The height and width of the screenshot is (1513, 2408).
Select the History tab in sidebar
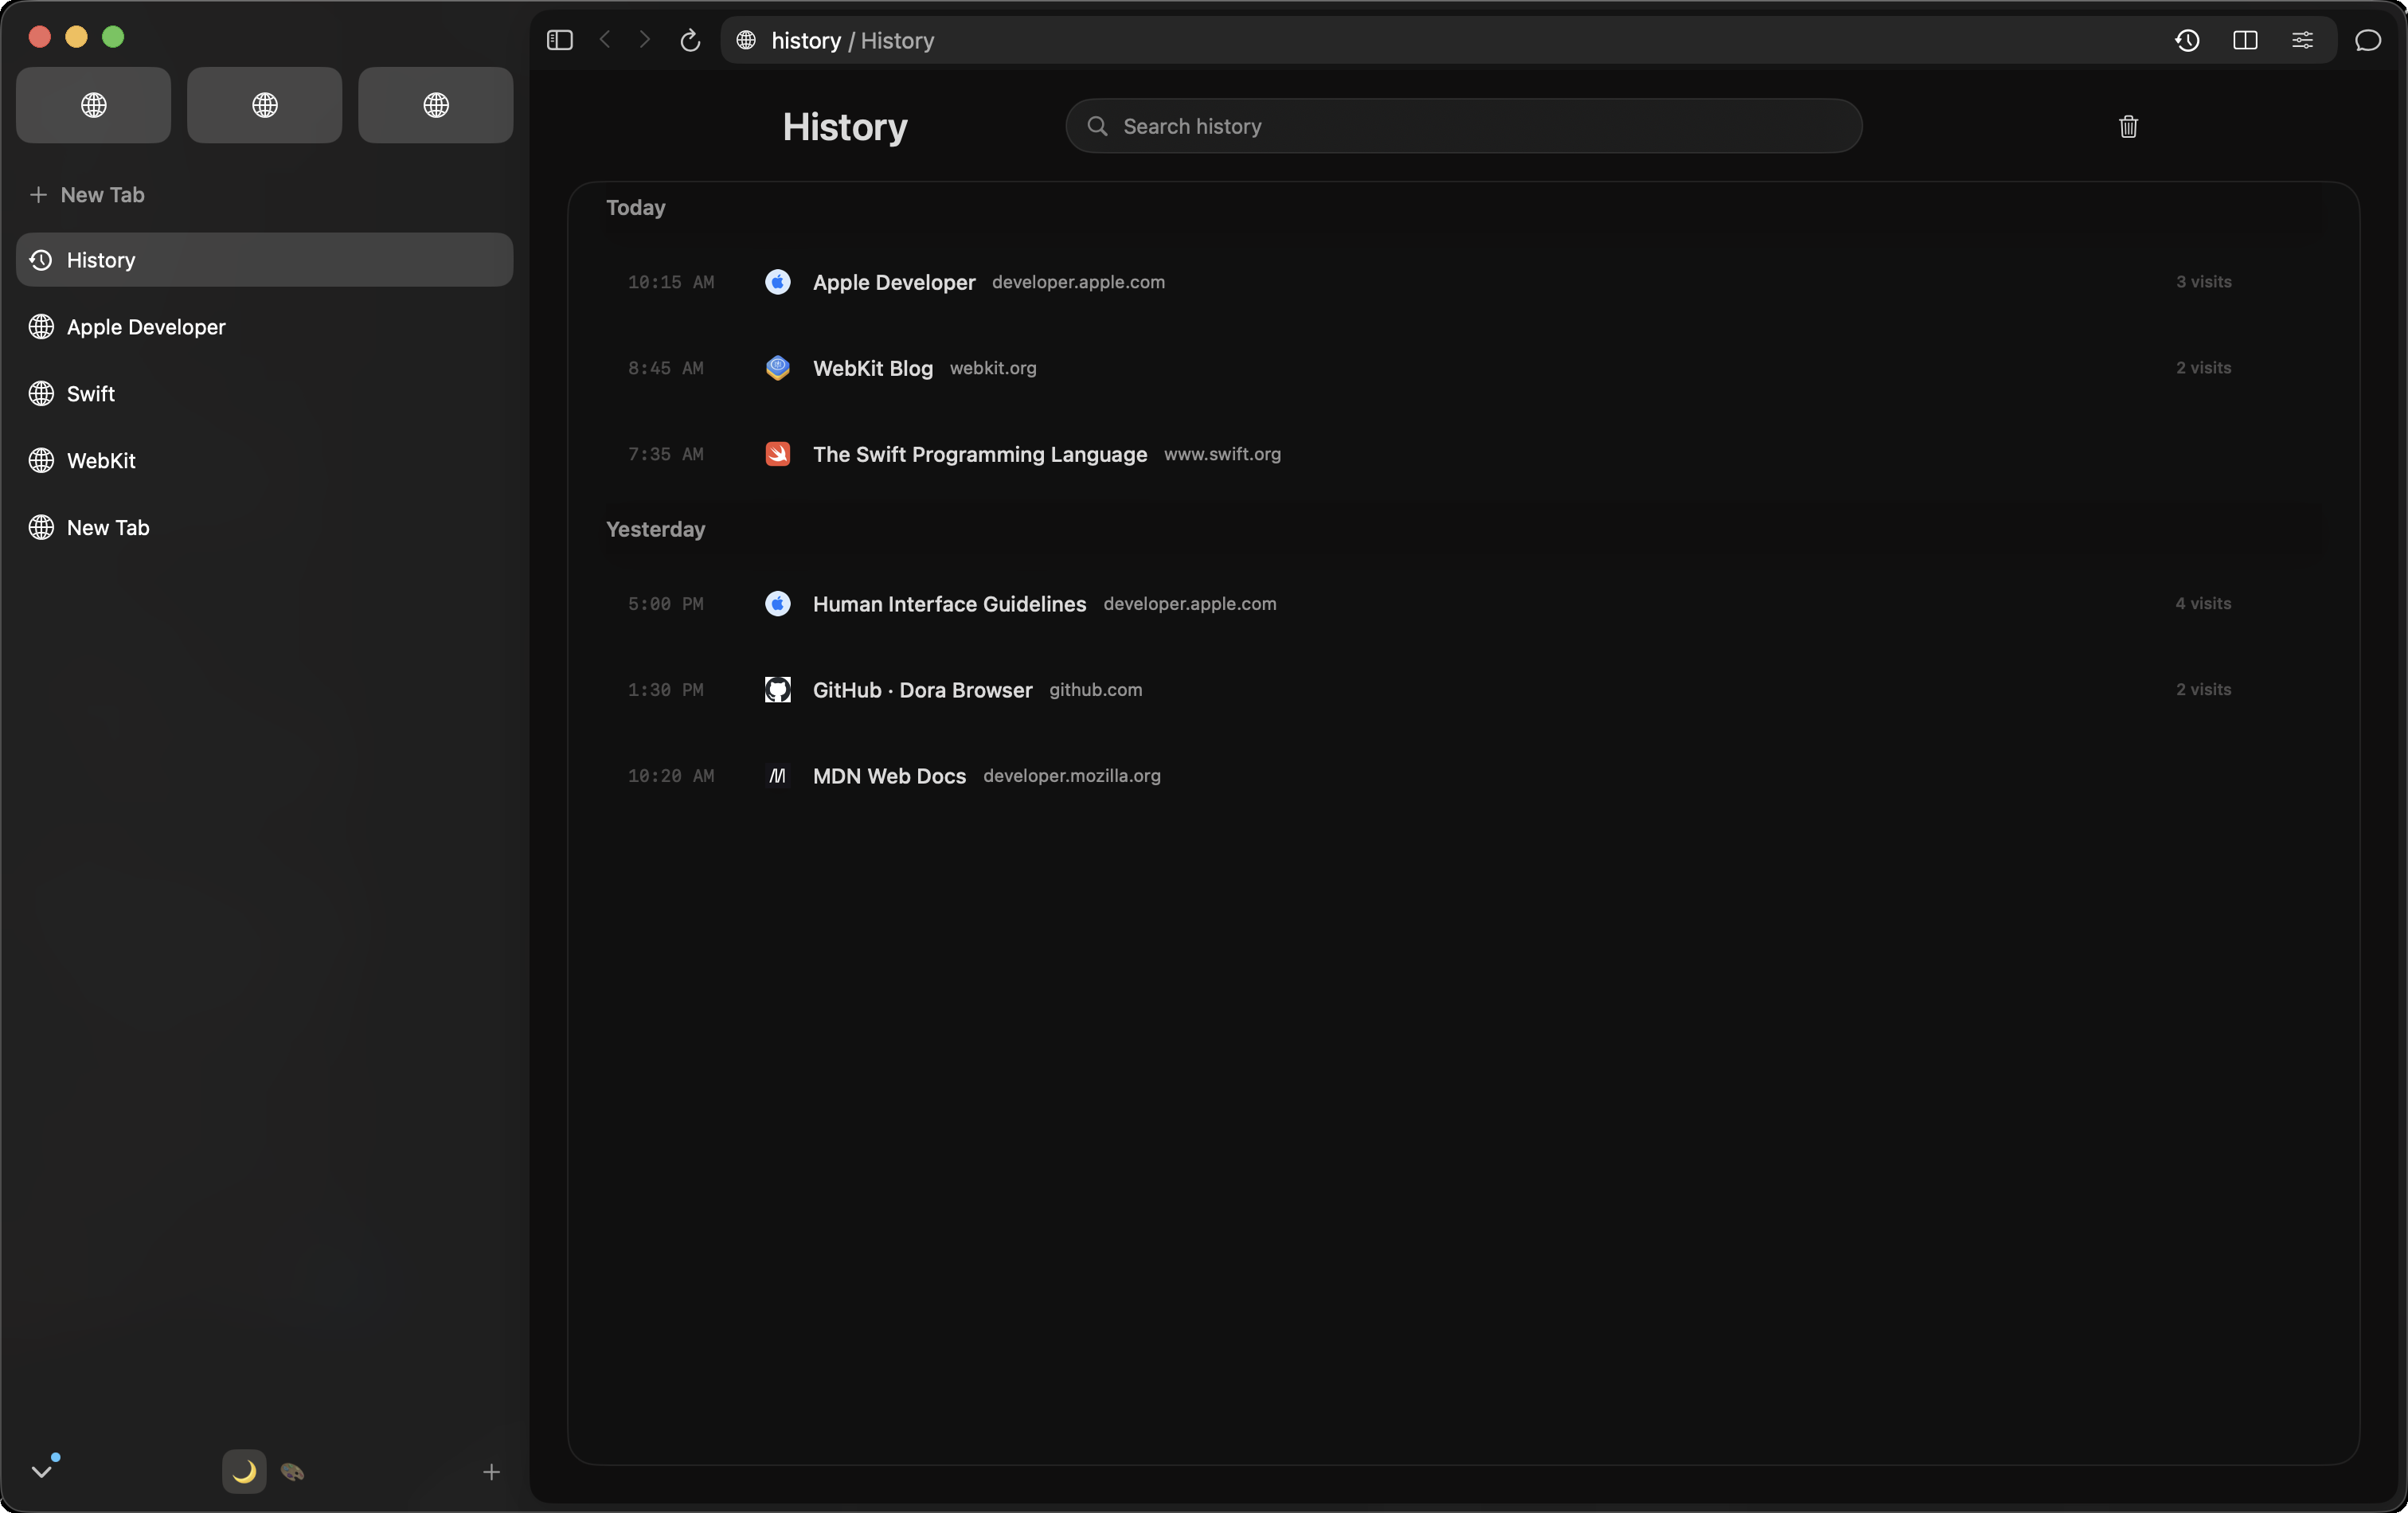point(265,260)
